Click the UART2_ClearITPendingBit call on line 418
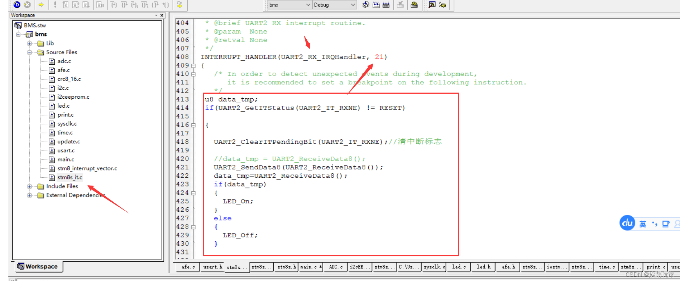The image size is (680, 281). (301, 142)
